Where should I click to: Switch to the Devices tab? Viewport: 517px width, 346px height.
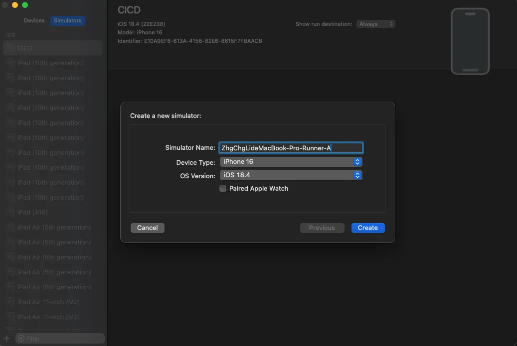(x=34, y=21)
